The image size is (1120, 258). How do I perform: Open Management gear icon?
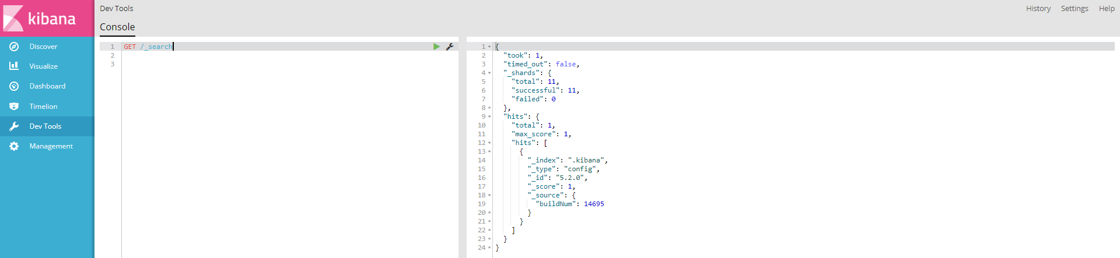tap(14, 146)
